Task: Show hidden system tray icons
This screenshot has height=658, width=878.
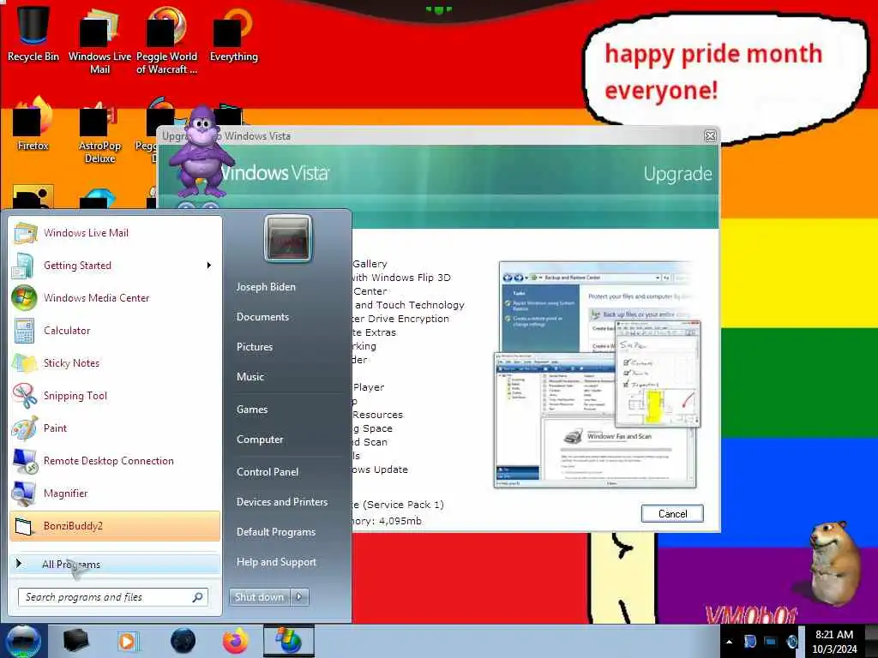Action: pos(729,642)
